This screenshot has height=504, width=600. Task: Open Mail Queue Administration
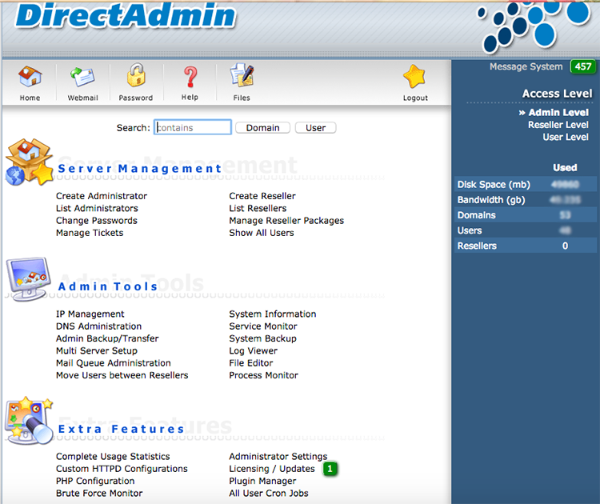(114, 362)
